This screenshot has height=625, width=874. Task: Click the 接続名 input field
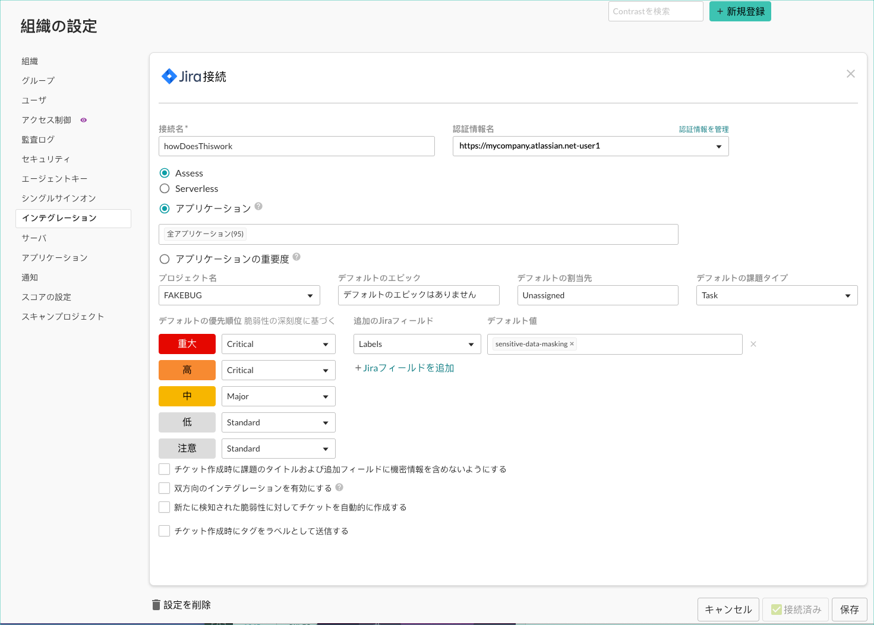(x=296, y=146)
